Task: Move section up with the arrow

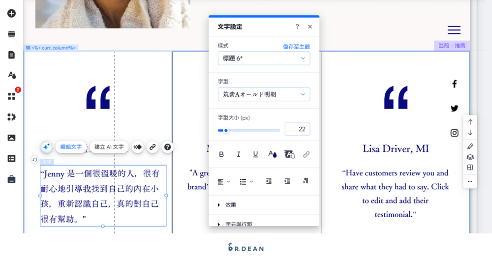Action: 470,122
